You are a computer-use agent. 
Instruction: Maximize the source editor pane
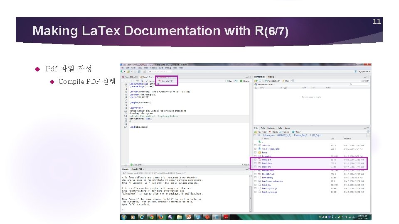(x=250, y=77)
